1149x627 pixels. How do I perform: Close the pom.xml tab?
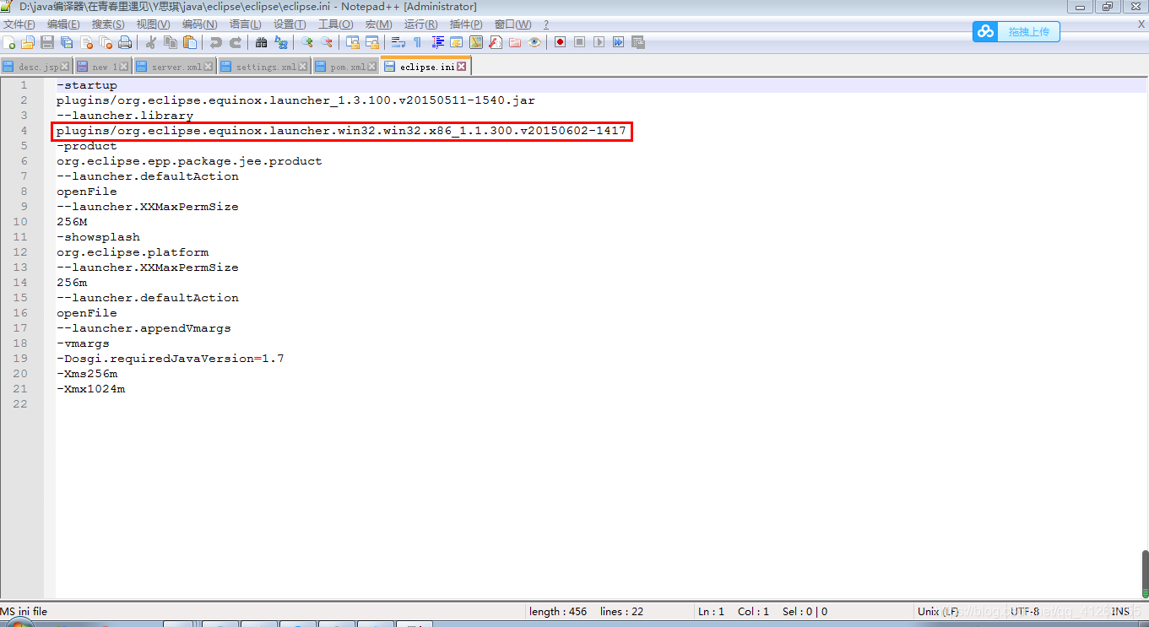[x=372, y=67]
